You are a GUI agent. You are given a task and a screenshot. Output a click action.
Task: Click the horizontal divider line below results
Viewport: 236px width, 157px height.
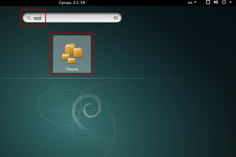coord(96,78)
